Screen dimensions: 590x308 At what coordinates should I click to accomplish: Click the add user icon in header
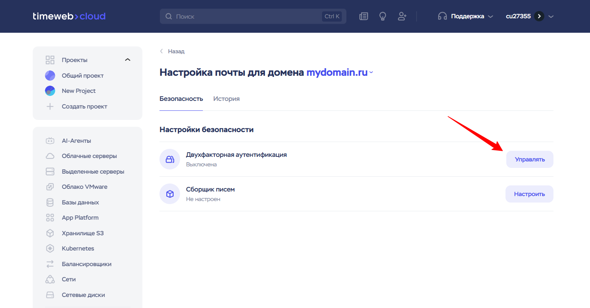[402, 16]
